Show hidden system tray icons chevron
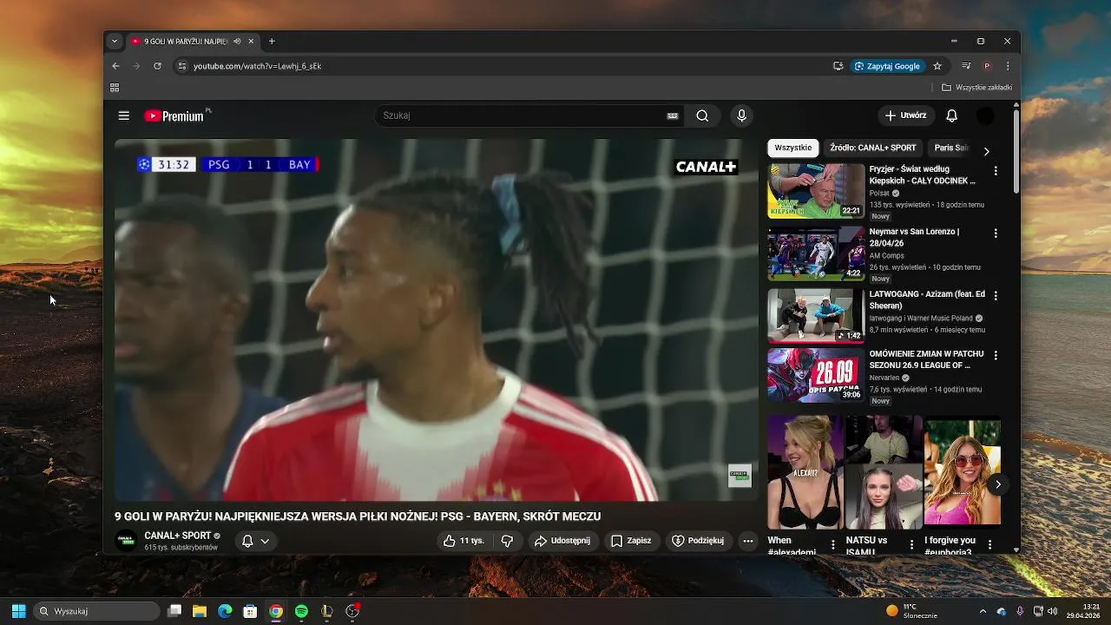The width and height of the screenshot is (1111, 625). pyautogui.click(x=983, y=611)
